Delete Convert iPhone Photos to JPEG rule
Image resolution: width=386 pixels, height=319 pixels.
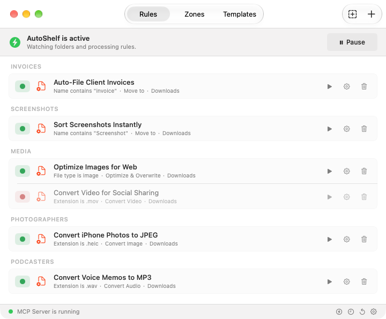pos(364,239)
